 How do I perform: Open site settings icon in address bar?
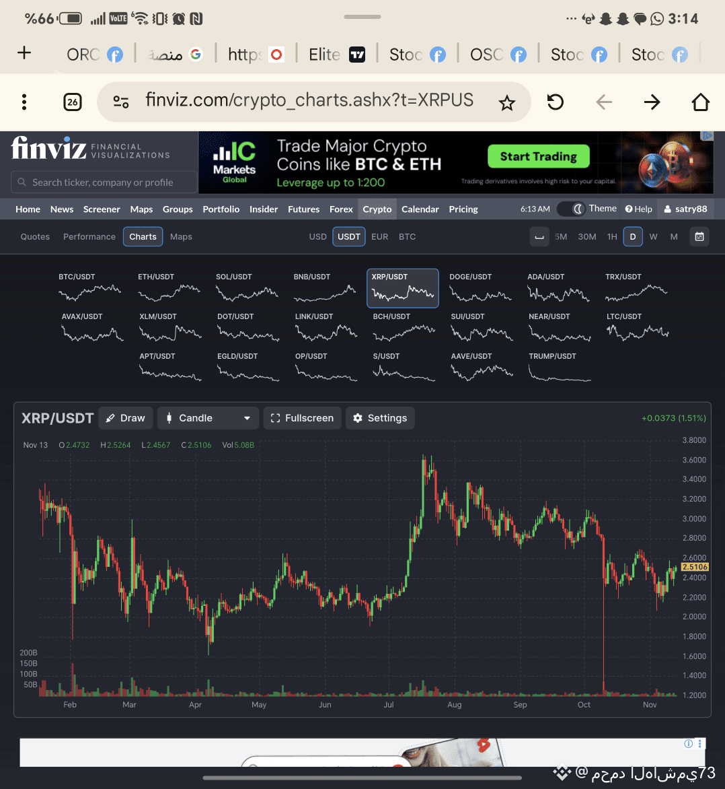pos(120,102)
